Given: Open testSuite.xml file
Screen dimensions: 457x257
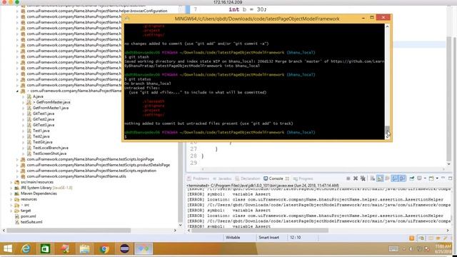Looking at the screenshot, I should coord(31,222).
